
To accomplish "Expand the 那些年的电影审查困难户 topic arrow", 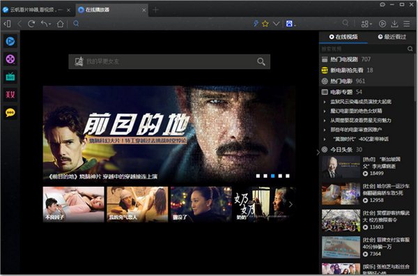I will (x=325, y=130).
